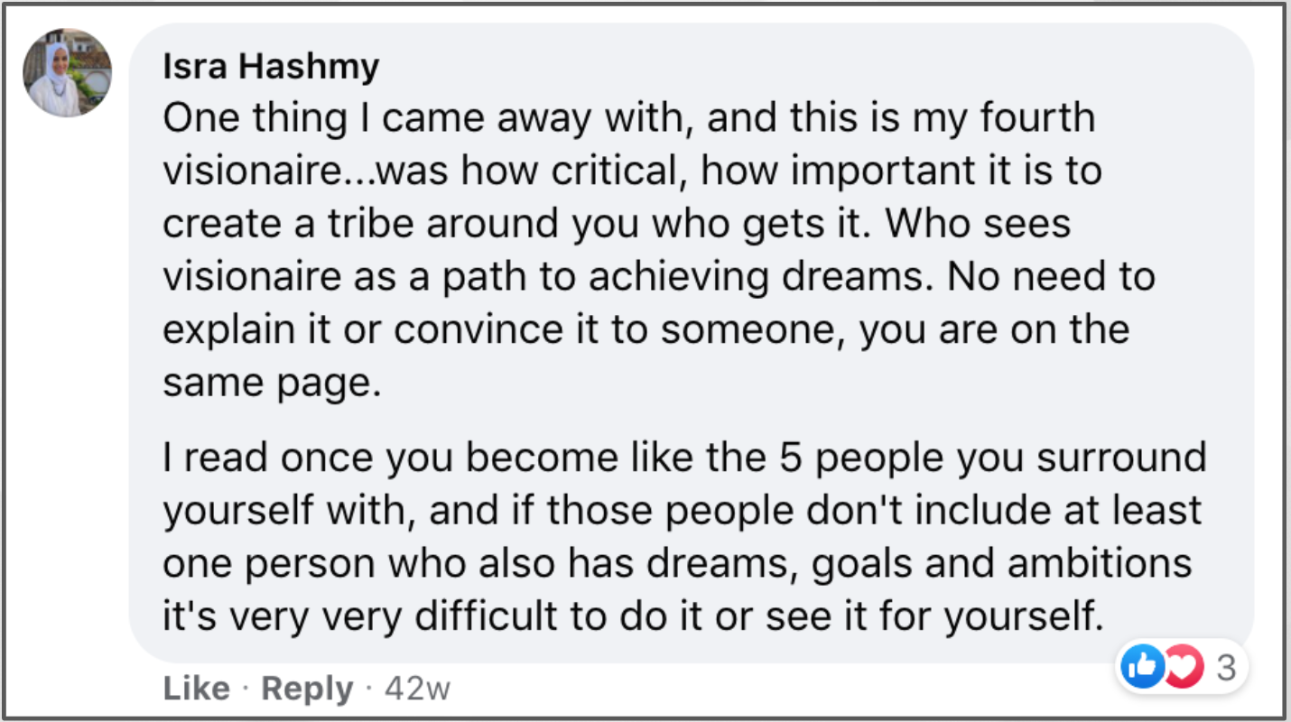Click the Reply text next to Like

pyautogui.click(x=307, y=690)
